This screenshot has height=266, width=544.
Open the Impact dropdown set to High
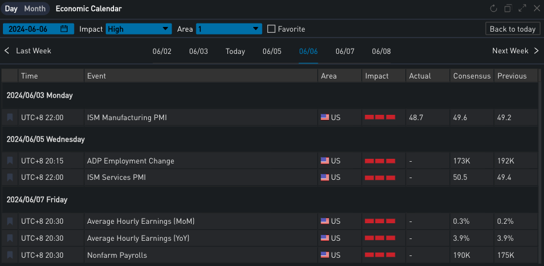138,29
